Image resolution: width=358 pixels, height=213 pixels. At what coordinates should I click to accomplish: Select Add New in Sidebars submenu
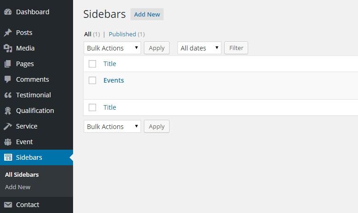(17, 187)
